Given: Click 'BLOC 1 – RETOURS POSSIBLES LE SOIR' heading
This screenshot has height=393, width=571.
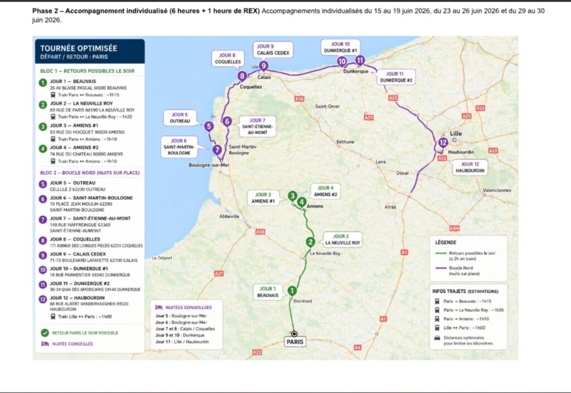Looking at the screenshot, I should 88,71.
